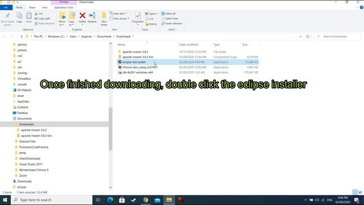Click the Edit ribbon button
This screenshot has height=205, width=364.
pos(150,19)
